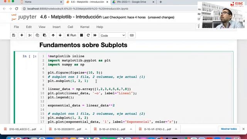Move selected cell up arrow

pos(53,35)
